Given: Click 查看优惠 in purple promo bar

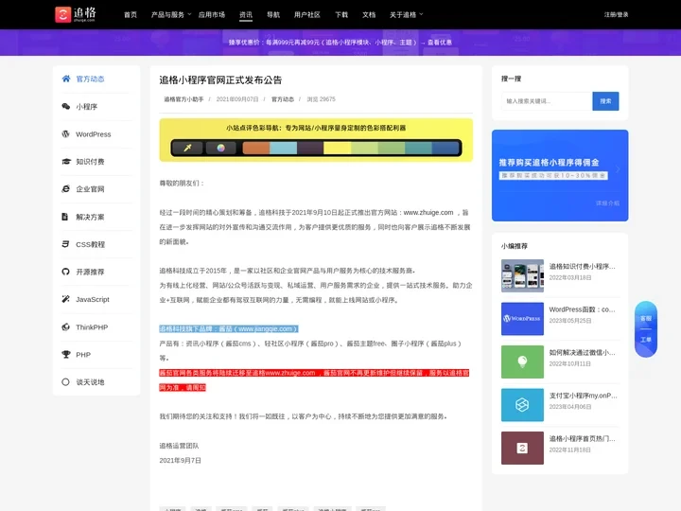Looking at the screenshot, I should pos(440,43).
